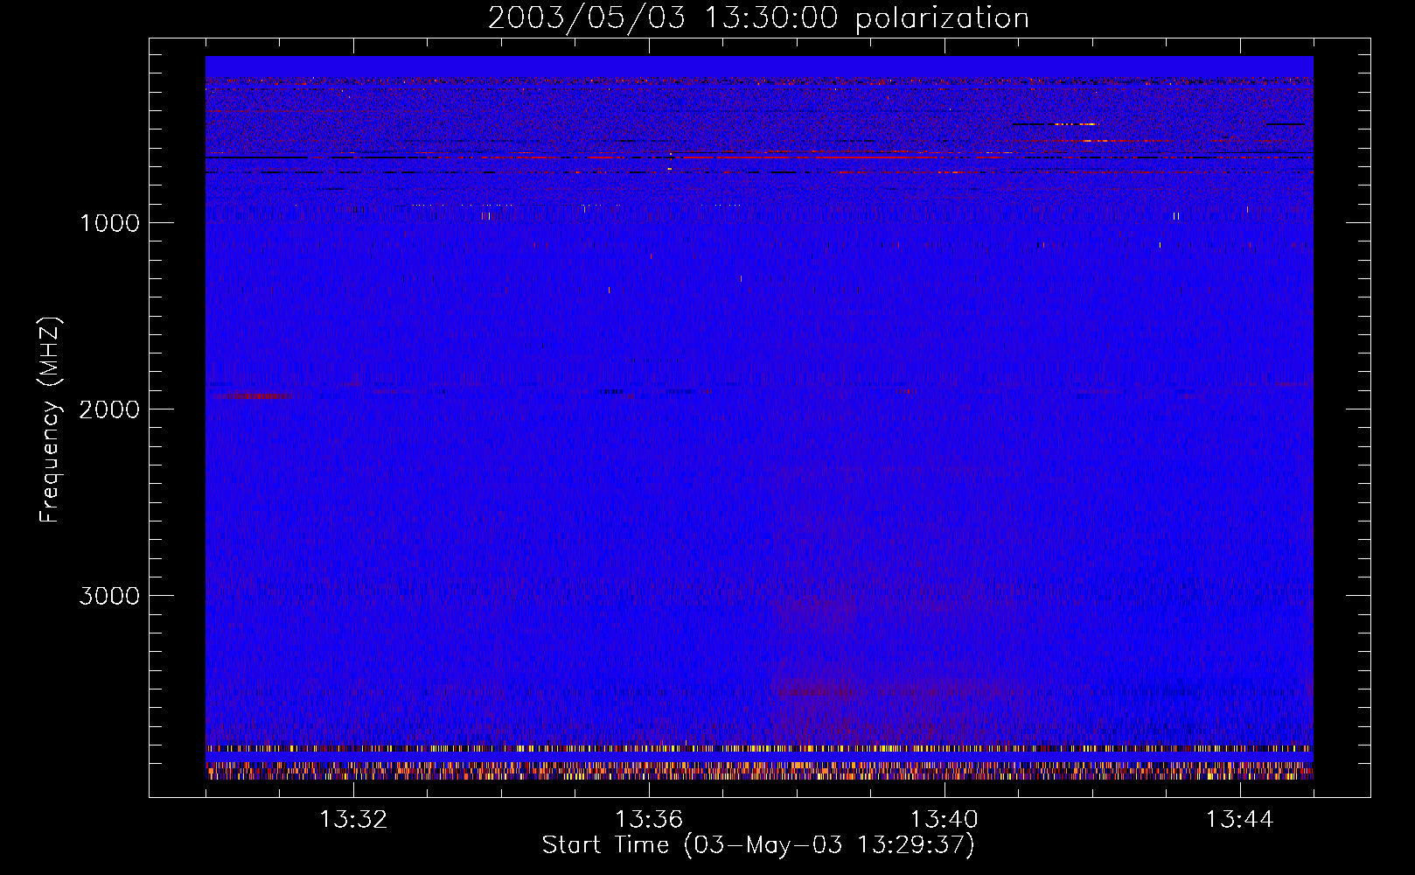1415x875 pixels.
Task: Click the 'Start Time (03-May-03 13:29:37)' axis label
Action: pos(758,845)
